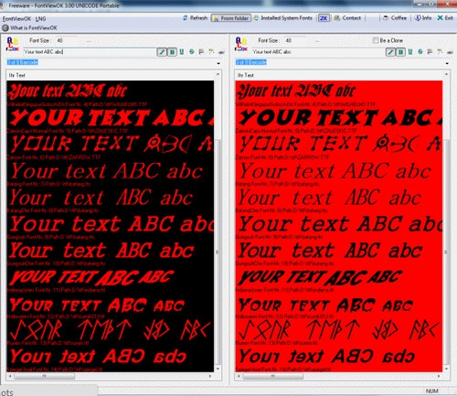
Task: Click scroll-up arrow of right font list
Action: tap(446, 74)
